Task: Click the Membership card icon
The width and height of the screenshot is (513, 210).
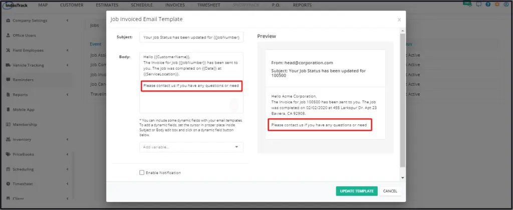Action: (x=8, y=125)
